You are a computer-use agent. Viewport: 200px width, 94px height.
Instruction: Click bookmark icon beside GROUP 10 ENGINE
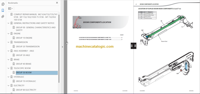point(14,38)
